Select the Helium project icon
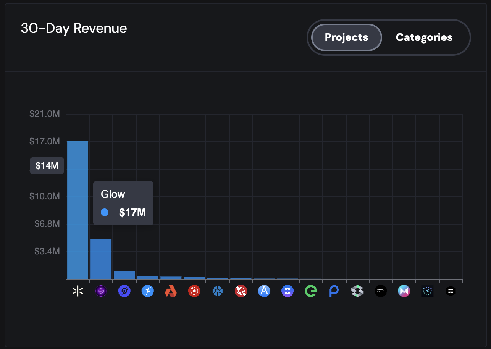The height and width of the screenshot is (349, 491). tap(124, 292)
